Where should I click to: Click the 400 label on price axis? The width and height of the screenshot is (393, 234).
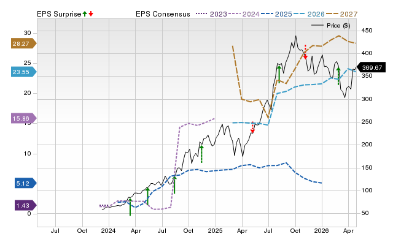[x=367, y=53]
